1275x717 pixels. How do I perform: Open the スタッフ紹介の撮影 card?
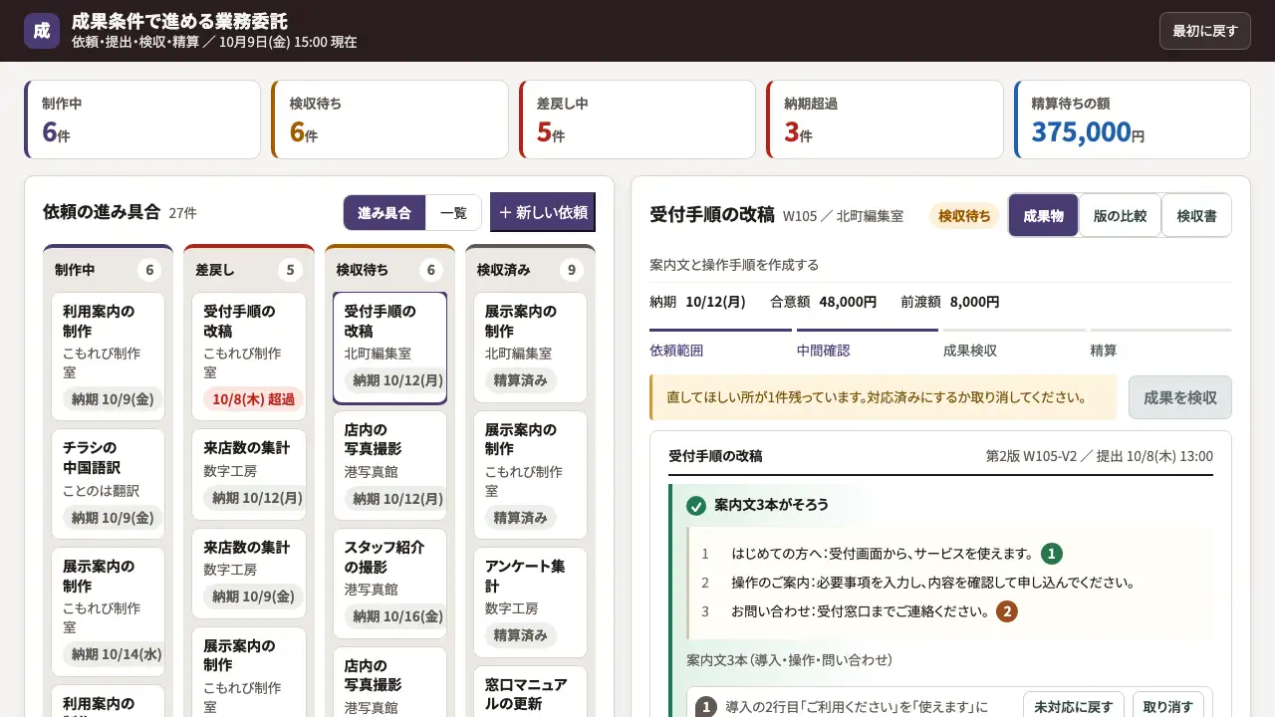pos(389,584)
